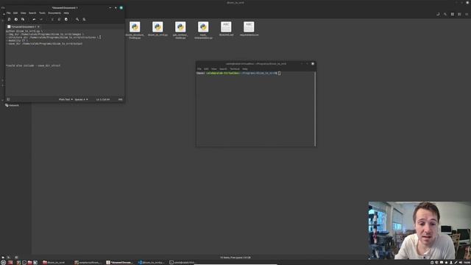Close the terminal window

tap(313, 64)
